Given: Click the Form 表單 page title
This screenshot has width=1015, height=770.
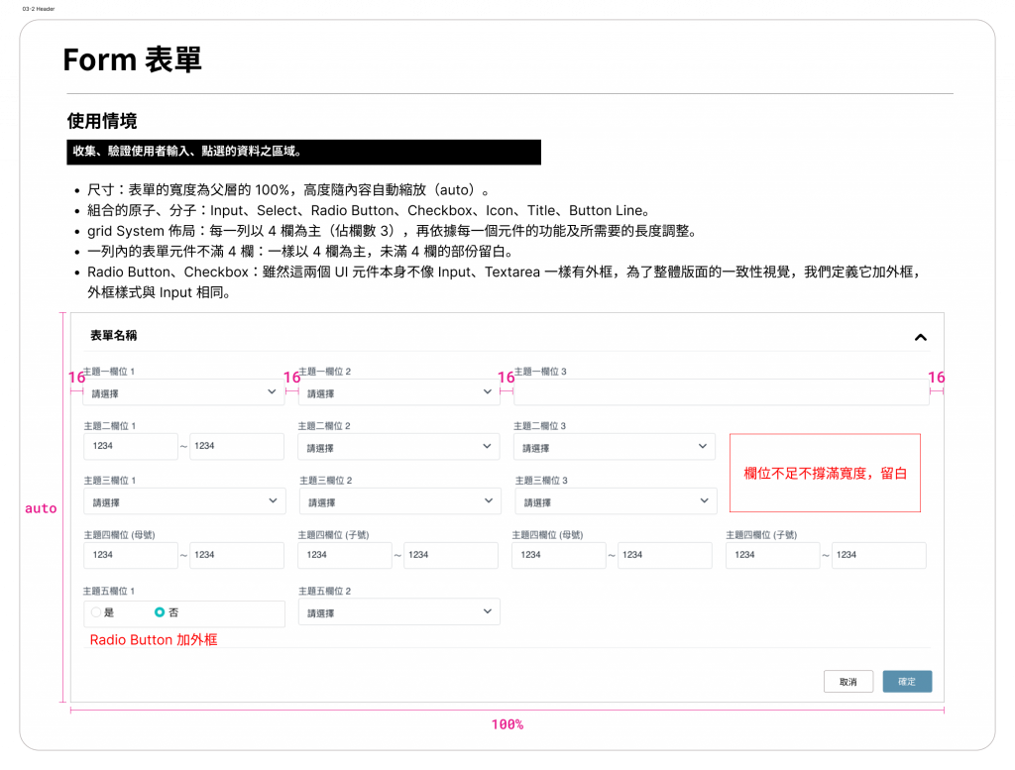Looking at the screenshot, I should (x=132, y=59).
